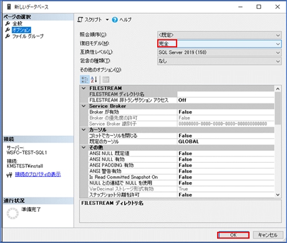This screenshot has width=287, height=243.
Task: Click wrench icon beside 全般
Action: 7,24
